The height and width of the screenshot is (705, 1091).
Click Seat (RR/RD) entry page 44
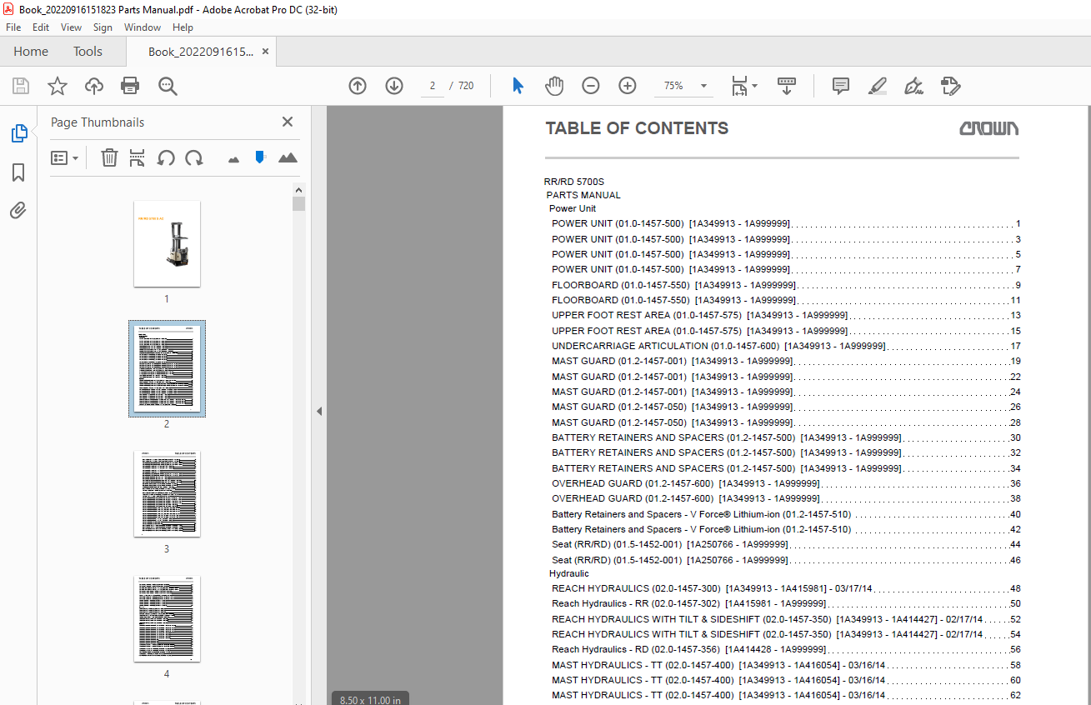786,544
